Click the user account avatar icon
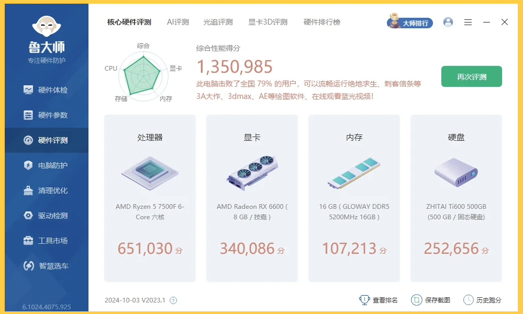The width and height of the screenshot is (523, 314). click(x=448, y=22)
